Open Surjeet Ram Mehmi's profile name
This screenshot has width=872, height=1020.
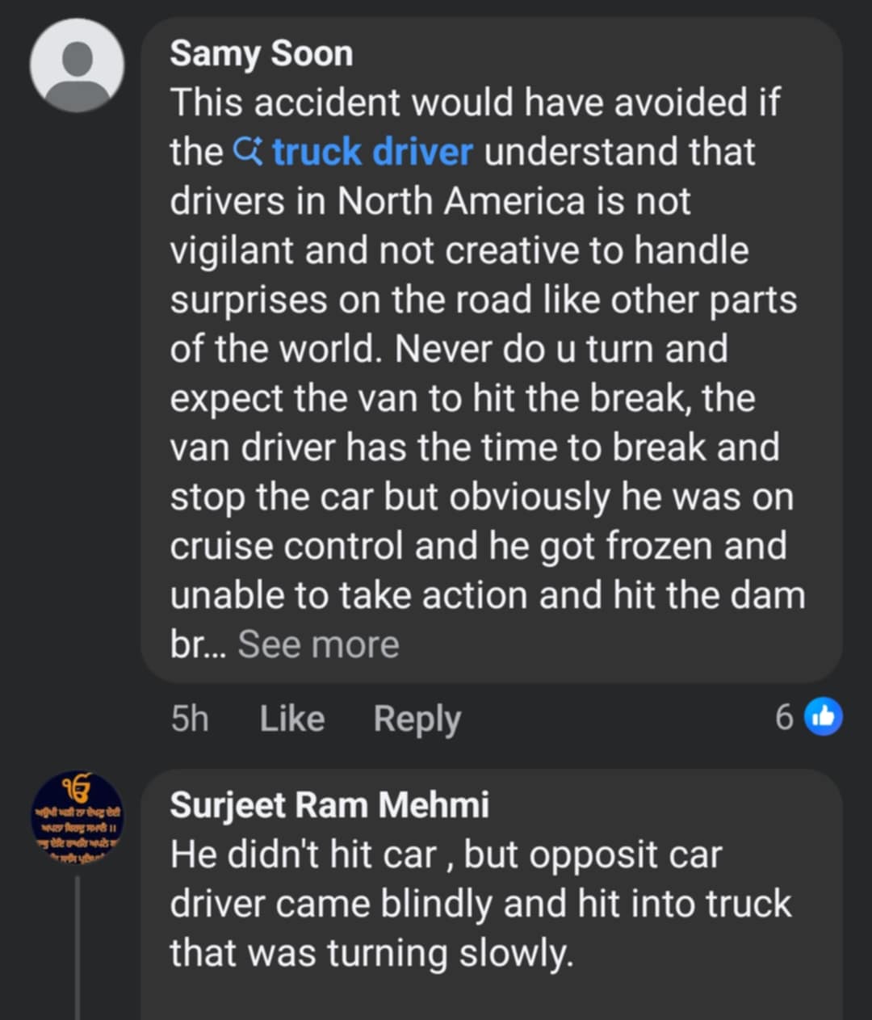click(x=329, y=804)
